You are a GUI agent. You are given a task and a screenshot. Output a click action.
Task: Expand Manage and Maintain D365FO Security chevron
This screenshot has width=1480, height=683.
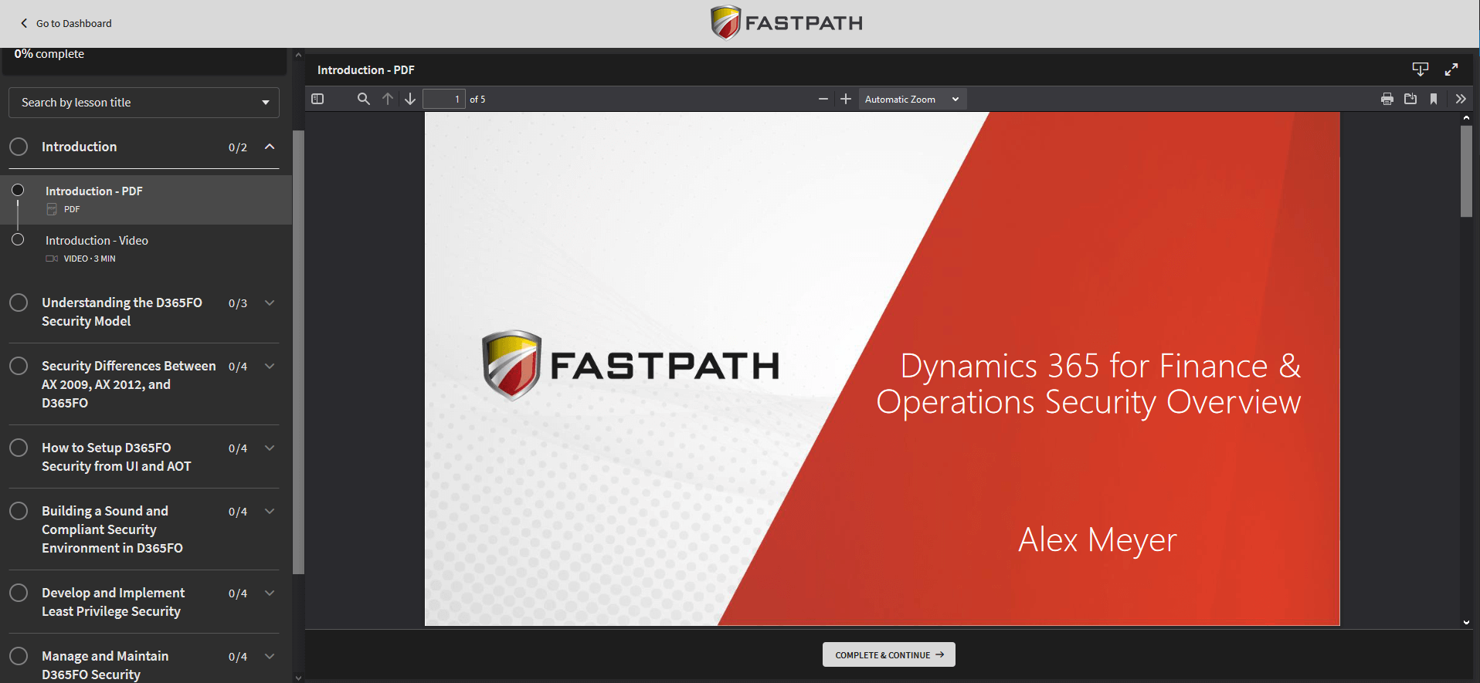[x=270, y=656]
